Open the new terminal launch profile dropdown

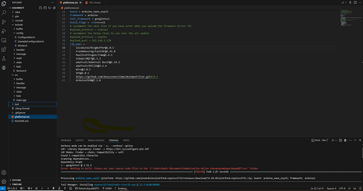[336, 140]
